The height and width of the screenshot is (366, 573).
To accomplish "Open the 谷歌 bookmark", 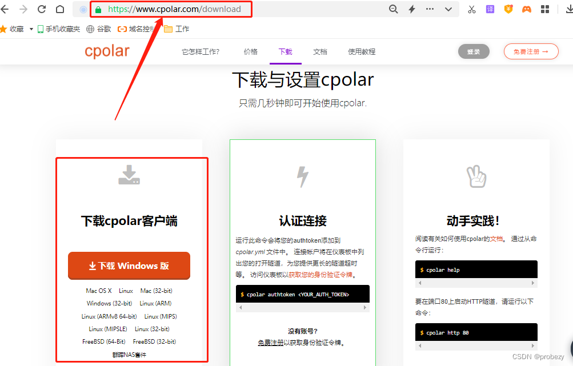I will pos(99,29).
